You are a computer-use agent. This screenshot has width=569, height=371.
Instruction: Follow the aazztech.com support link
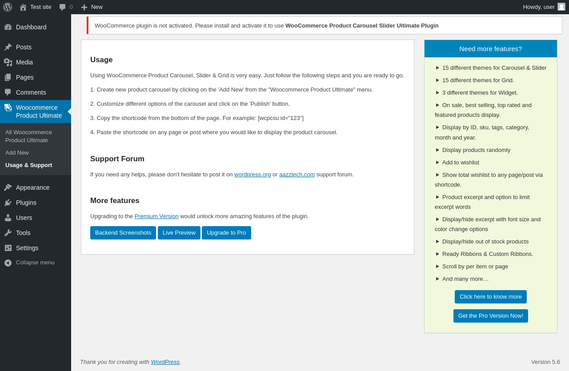pyautogui.click(x=297, y=175)
